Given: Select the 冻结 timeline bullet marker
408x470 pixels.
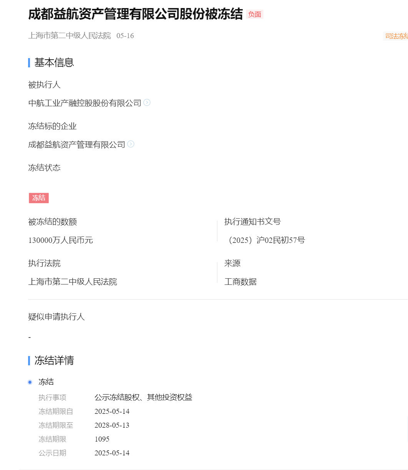Looking at the screenshot, I should [30, 382].
